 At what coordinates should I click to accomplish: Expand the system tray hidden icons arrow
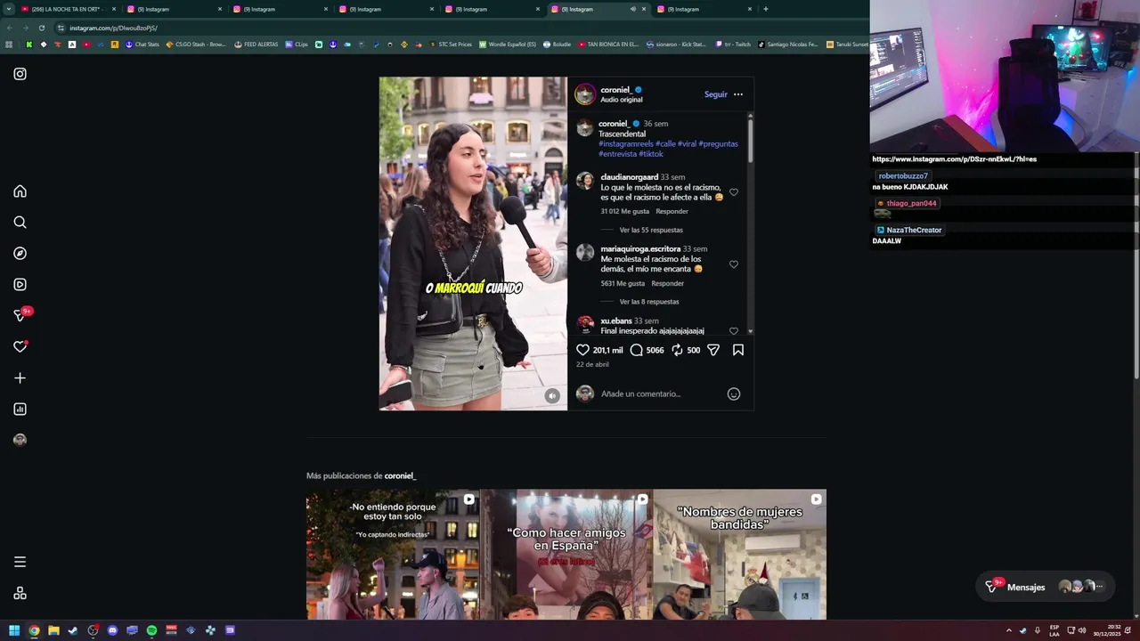tap(1009, 630)
